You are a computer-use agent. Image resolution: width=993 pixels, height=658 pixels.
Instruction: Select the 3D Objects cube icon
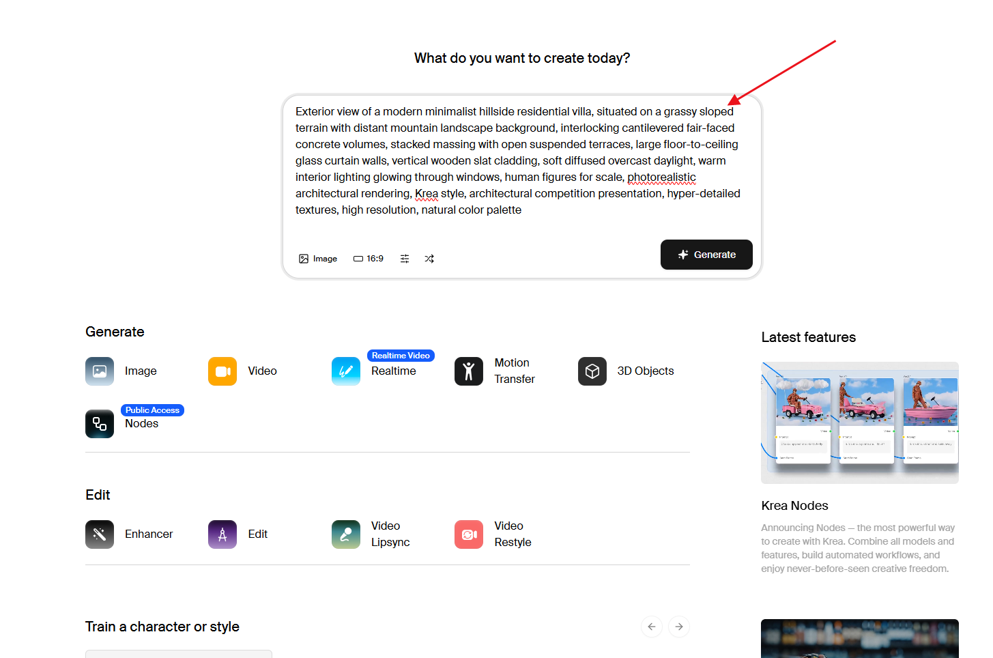(x=592, y=371)
